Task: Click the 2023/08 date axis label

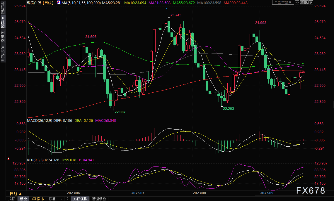Action: 200,193
